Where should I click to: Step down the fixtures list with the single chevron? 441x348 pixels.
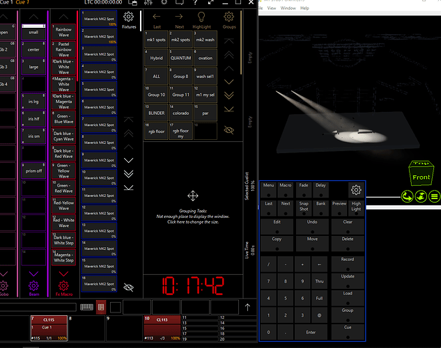128,160
